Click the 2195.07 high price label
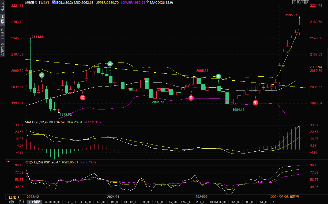Screen dimensions: 328x204 [291, 15]
